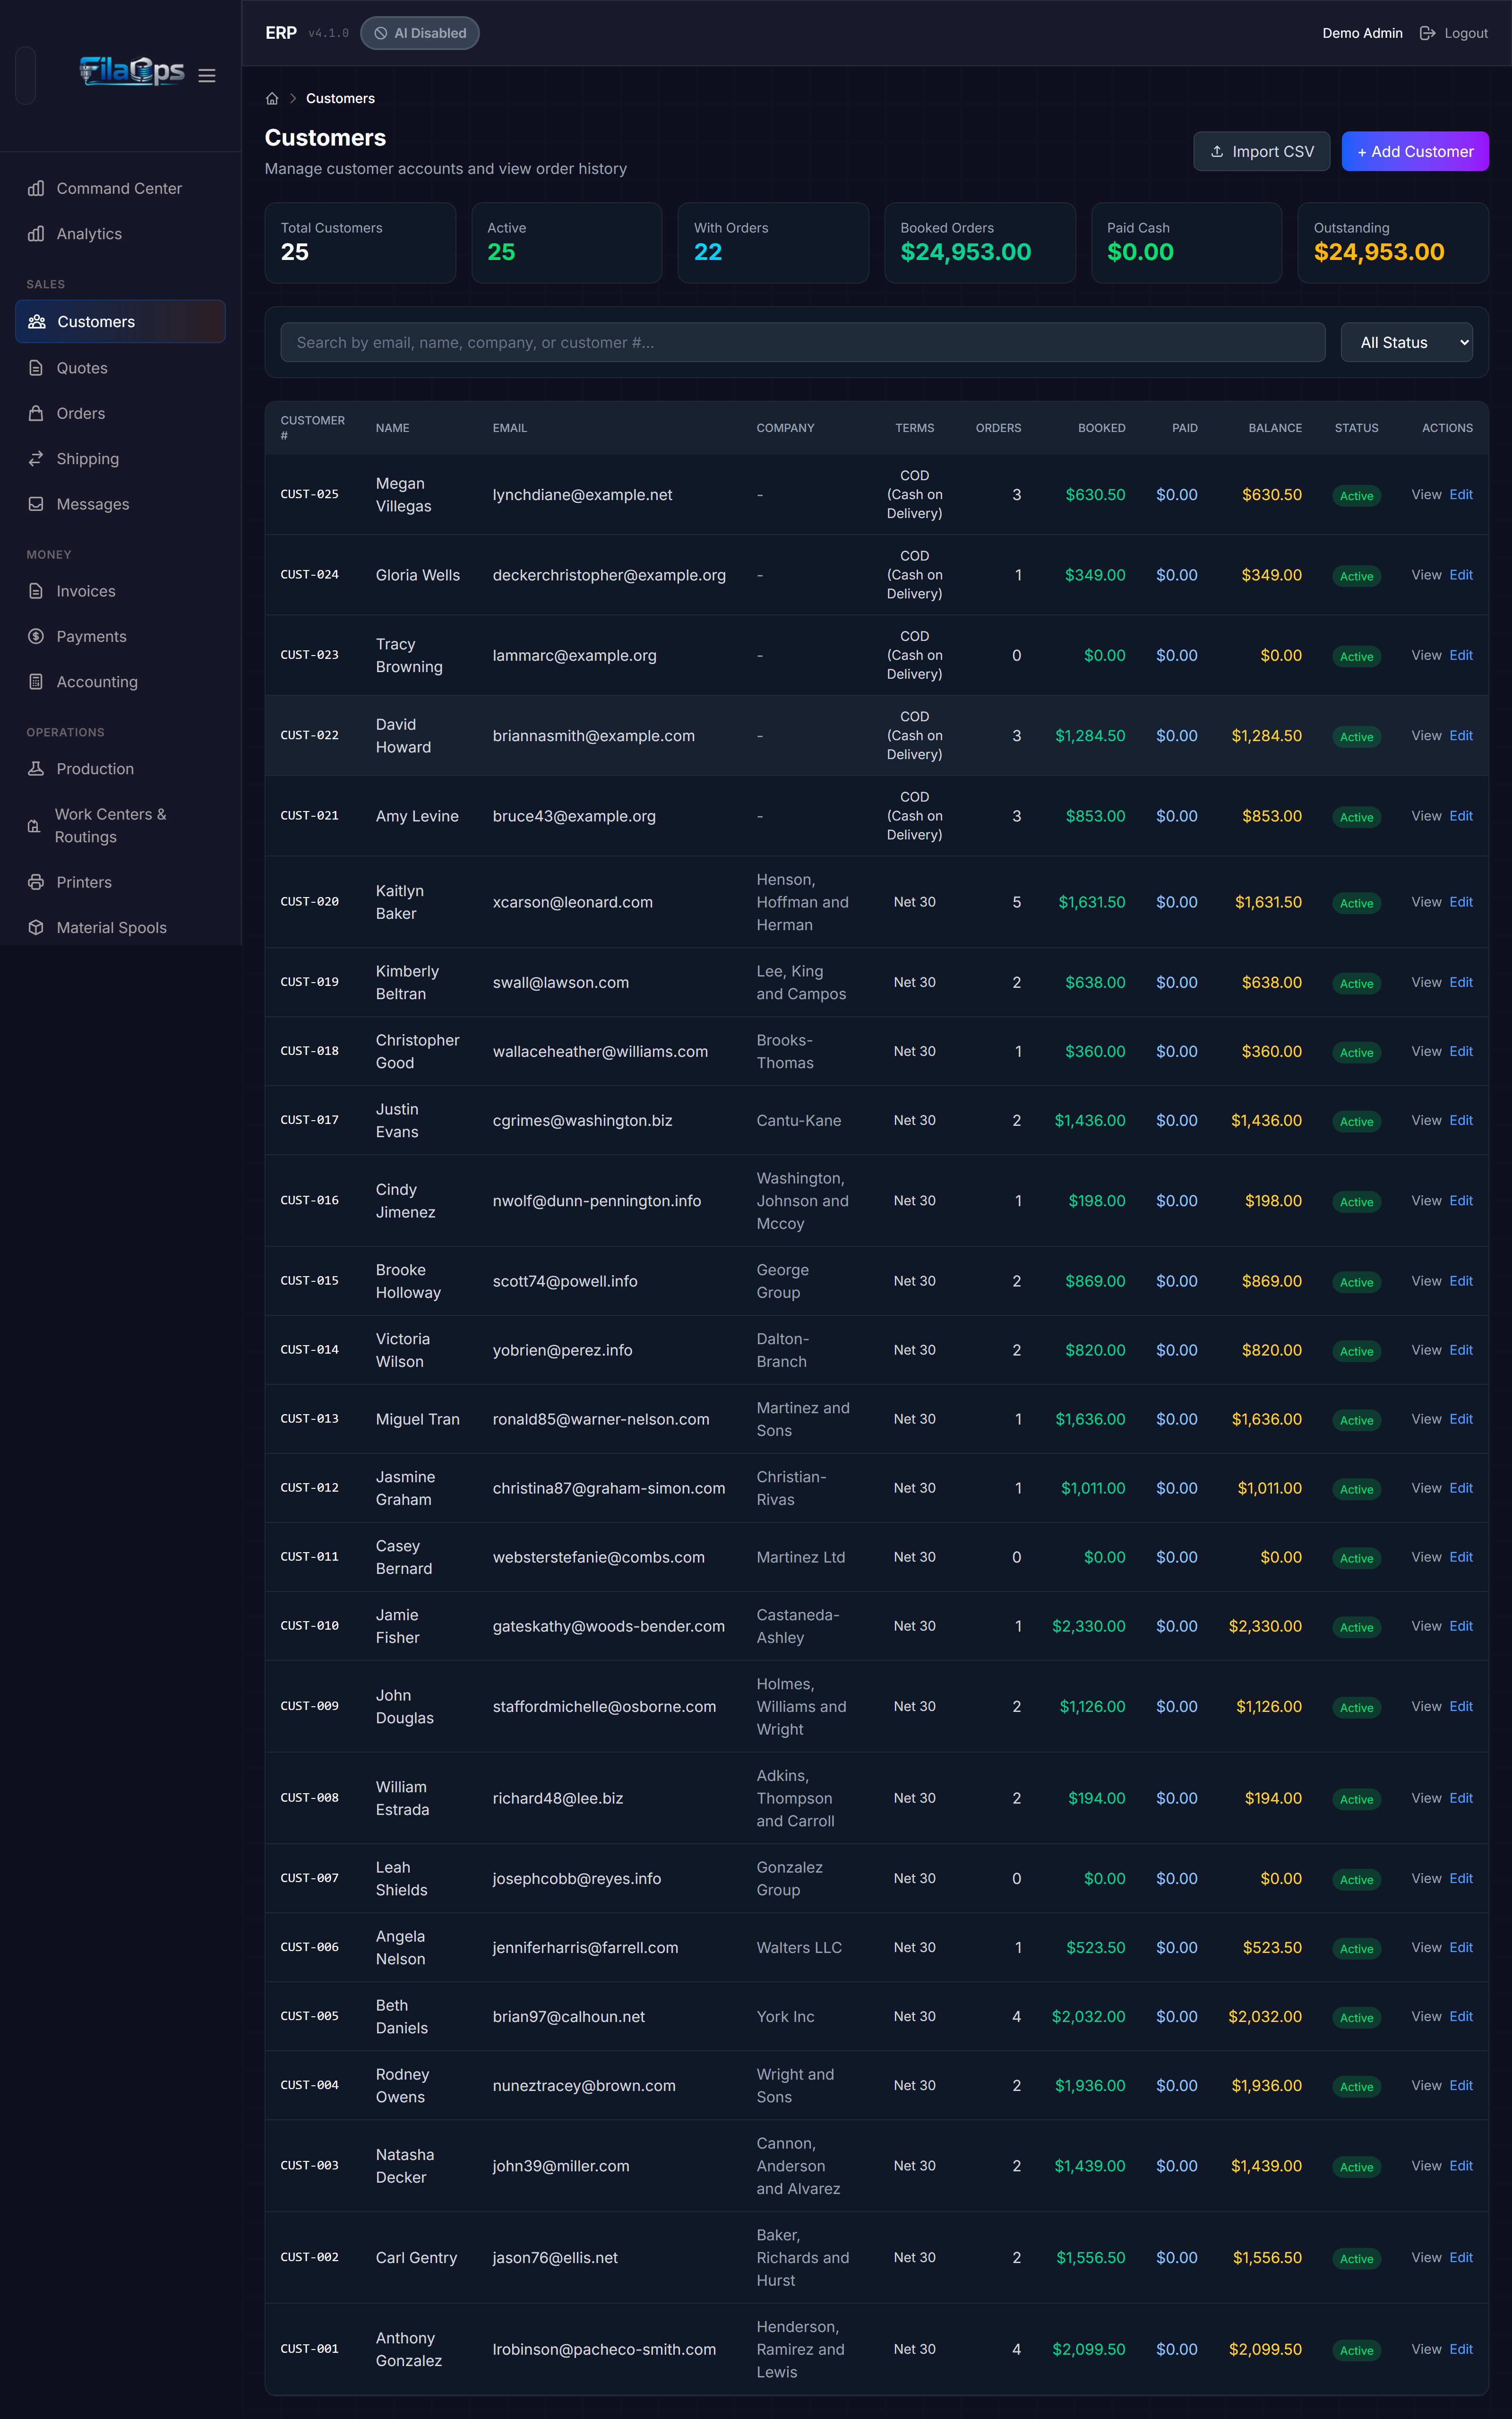The height and width of the screenshot is (2419, 1512).
Task: Click the Logout link
Action: pos(1453,33)
